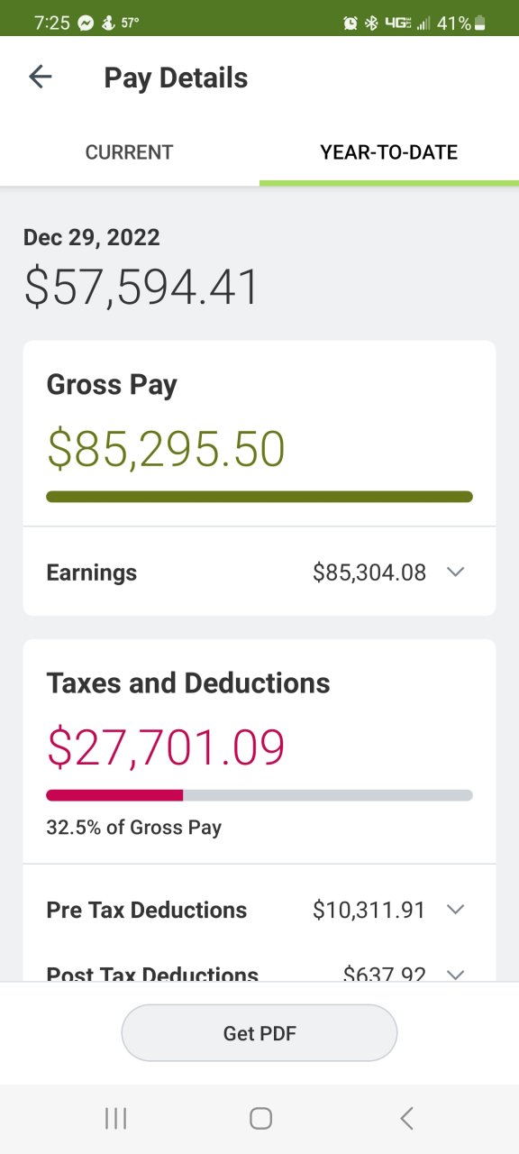Tap the Get PDF button
The height and width of the screenshot is (1154, 519).
pyautogui.click(x=259, y=1033)
